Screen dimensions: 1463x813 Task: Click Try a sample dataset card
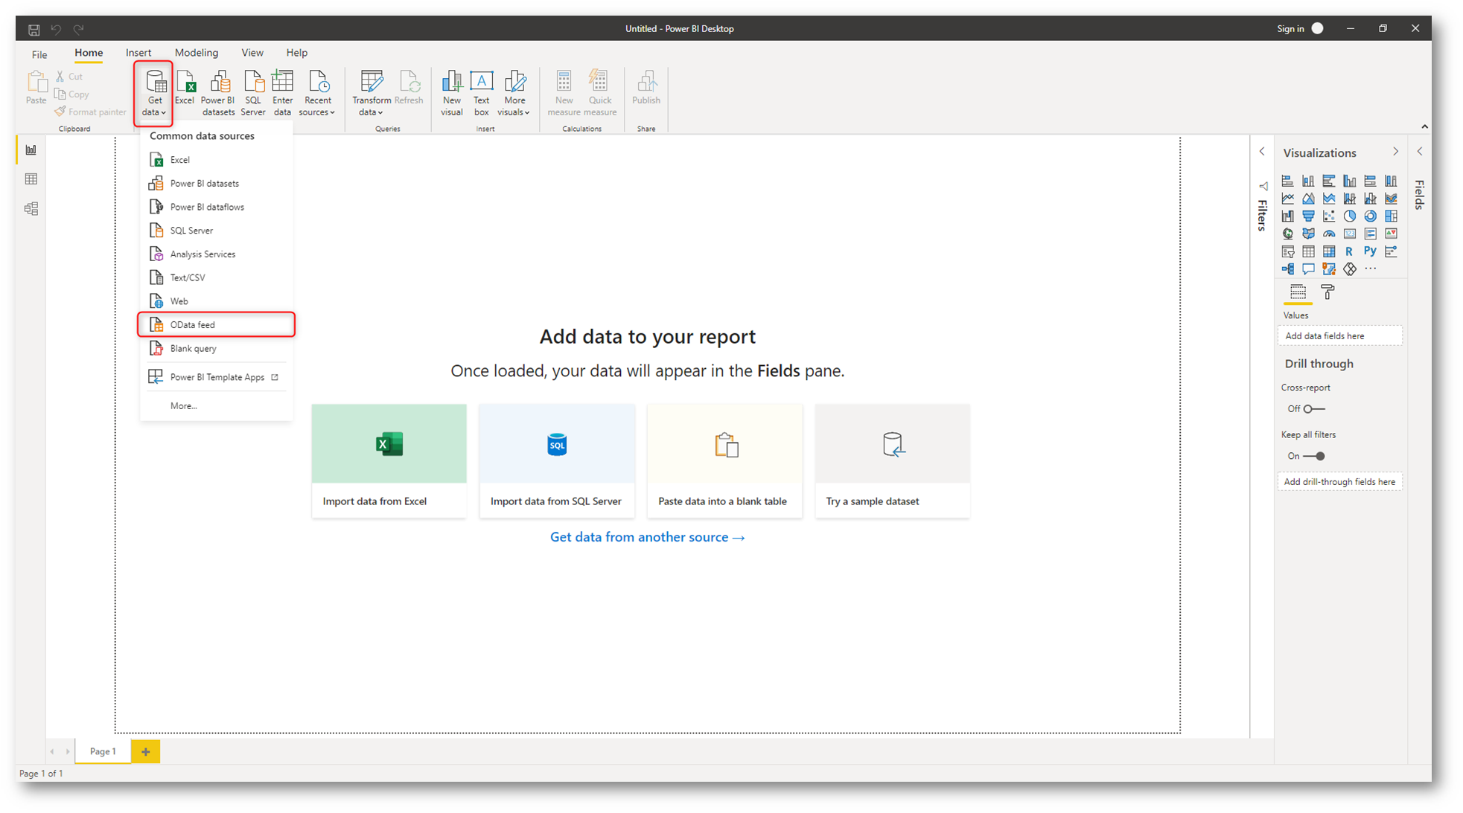tap(893, 460)
